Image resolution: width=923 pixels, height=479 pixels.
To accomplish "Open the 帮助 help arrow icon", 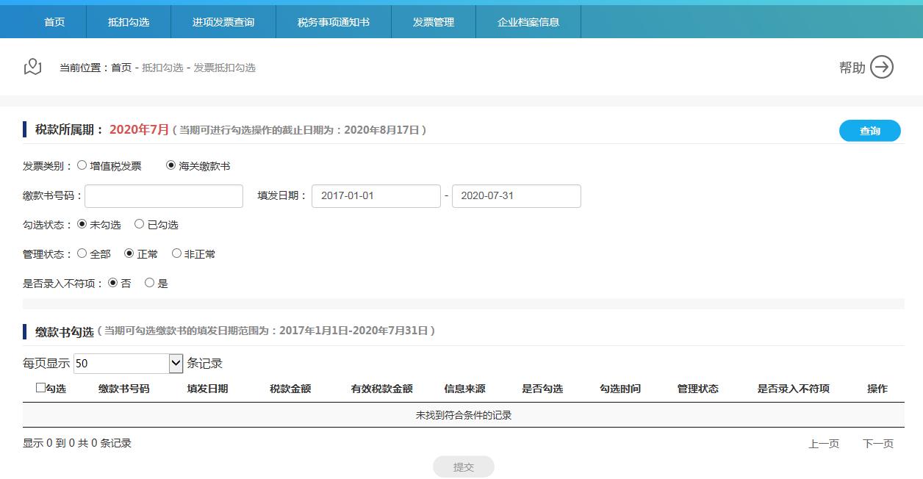I will 881,66.
